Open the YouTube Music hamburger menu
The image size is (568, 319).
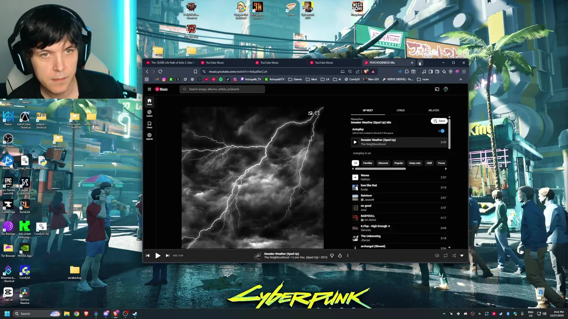coord(150,89)
